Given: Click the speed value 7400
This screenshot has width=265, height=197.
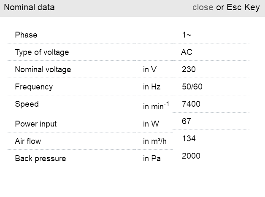Looking at the screenshot, I should [x=191, y=104].
